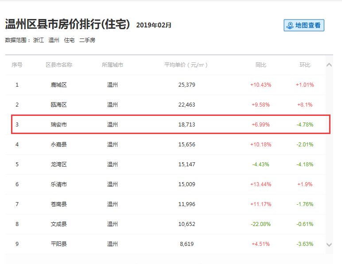
Task: Click the map pin icon in 地图查看
Action: pos(290,26)
